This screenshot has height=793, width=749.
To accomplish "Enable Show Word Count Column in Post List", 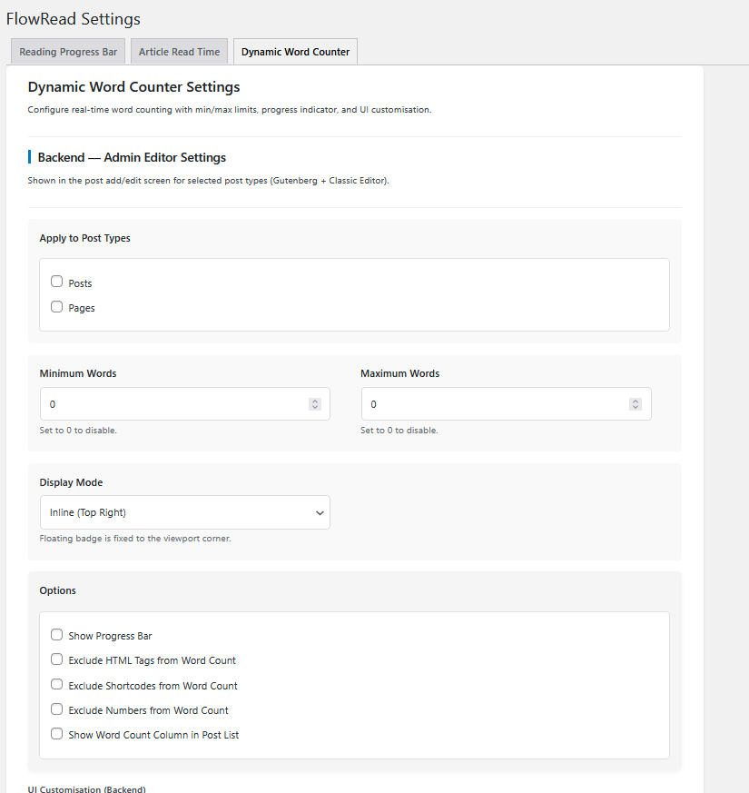I will [56, 734].
